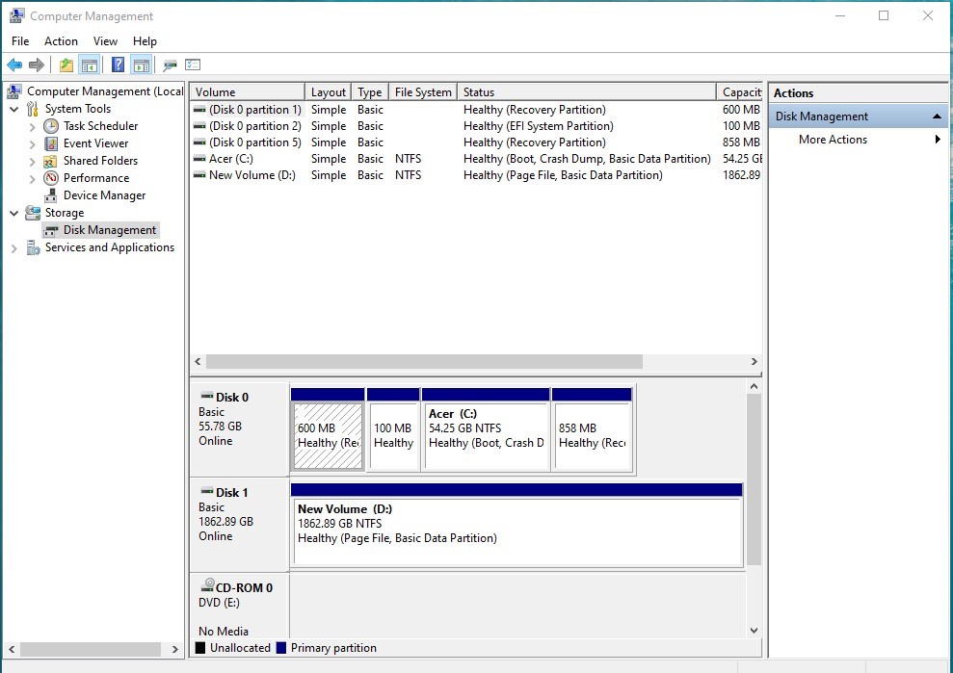Select the (Disk 0 partition 1) row
953x673 pixels.
(x=476, y=110)
